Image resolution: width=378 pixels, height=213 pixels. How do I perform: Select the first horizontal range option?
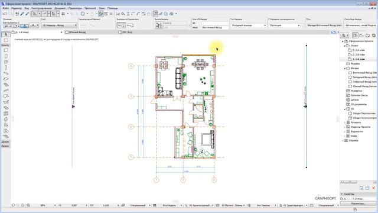tap(121, 25)
